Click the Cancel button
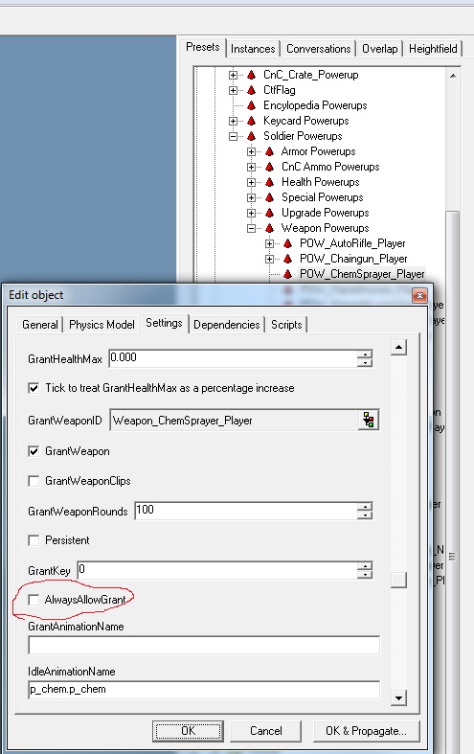 click(x=266, y=731)
